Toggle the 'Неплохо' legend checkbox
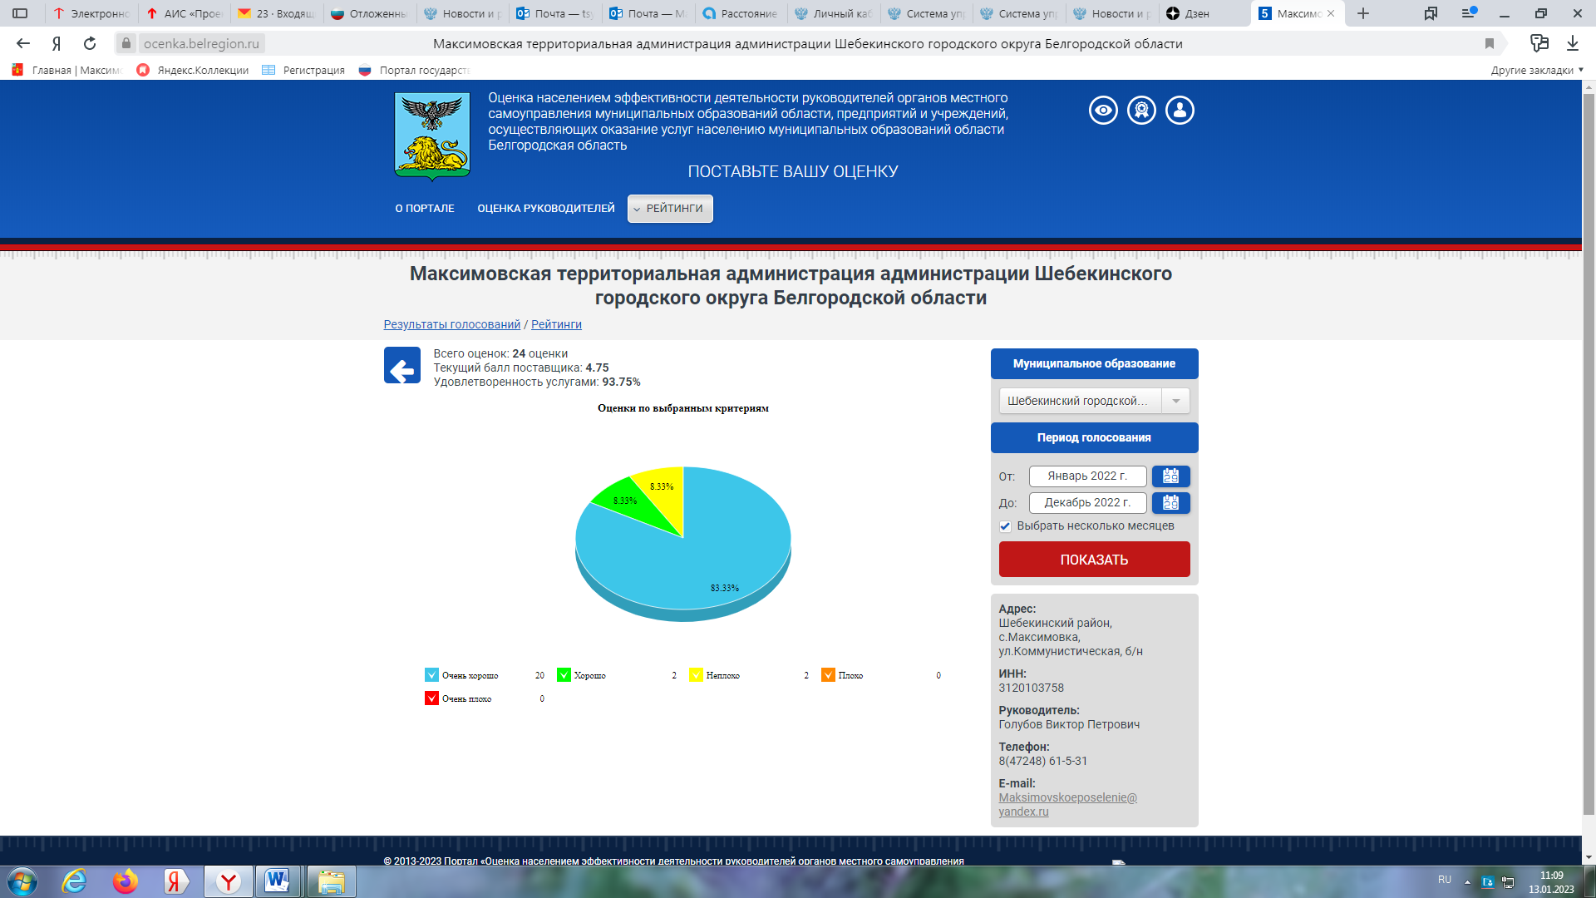The width and height of the screenshot is (1596, 898). (696, 675)
